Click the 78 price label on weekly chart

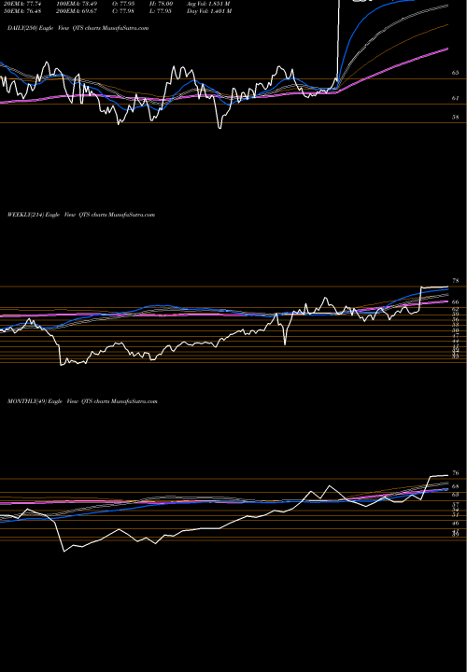coord(456,281)
